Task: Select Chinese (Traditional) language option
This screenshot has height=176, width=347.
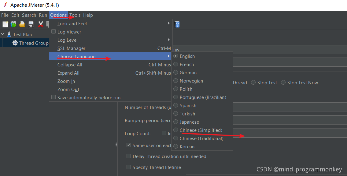Action: [202, 138]
